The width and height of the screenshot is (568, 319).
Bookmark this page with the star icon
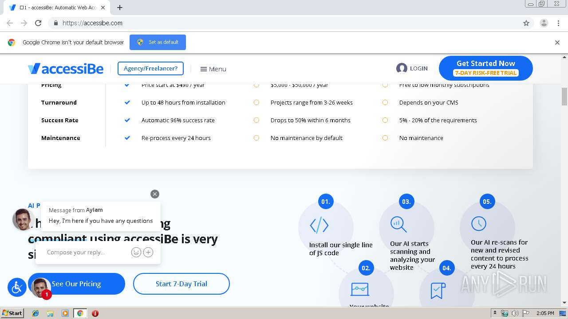pos(526,23)
